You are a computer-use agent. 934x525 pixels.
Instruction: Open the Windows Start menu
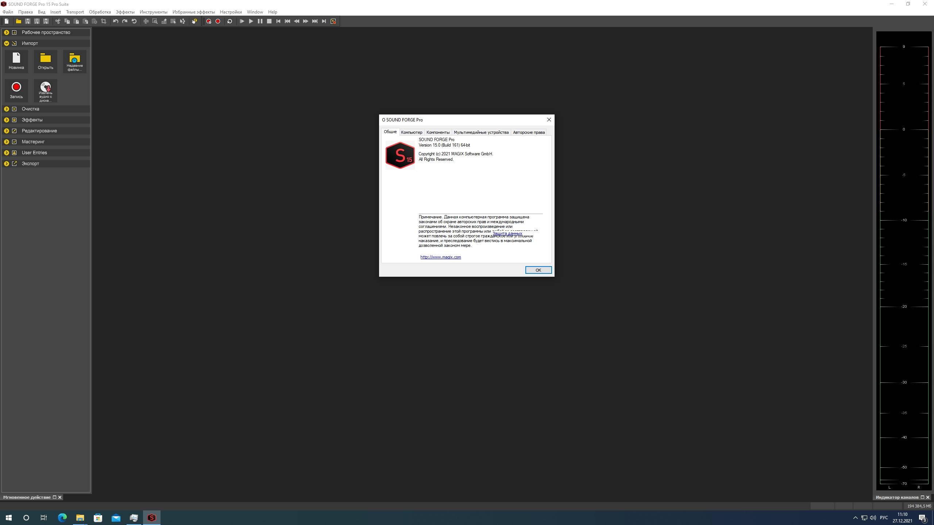(x=9, y=518)
